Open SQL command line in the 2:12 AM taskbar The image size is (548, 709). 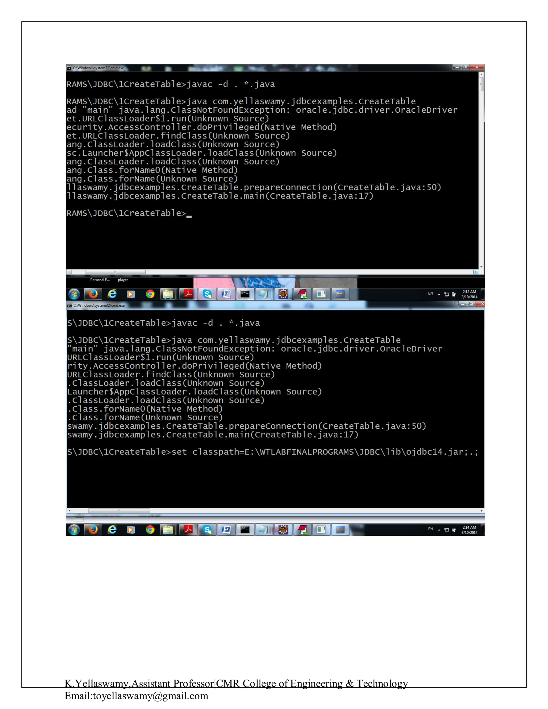tap(340, 294)
